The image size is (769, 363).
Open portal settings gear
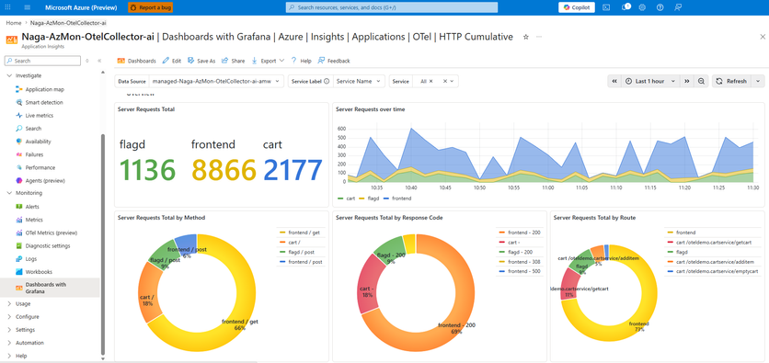pos(642,7)
